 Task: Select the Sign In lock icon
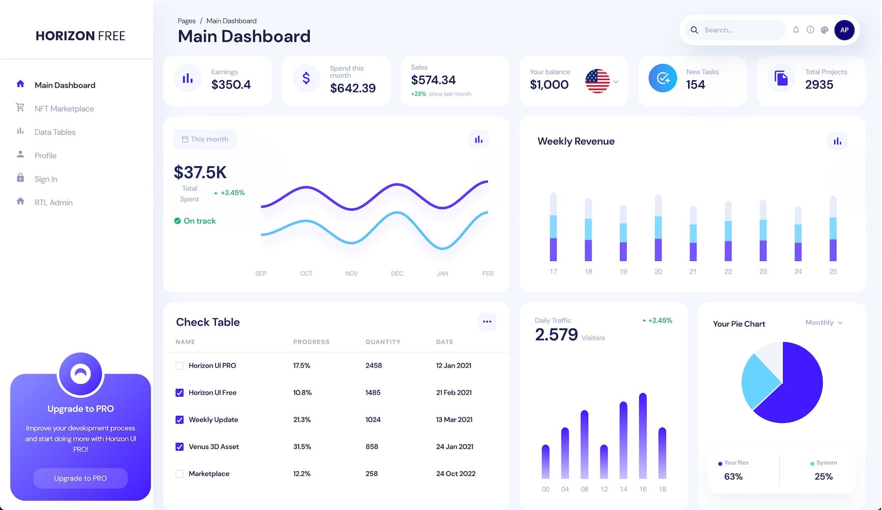20,178
